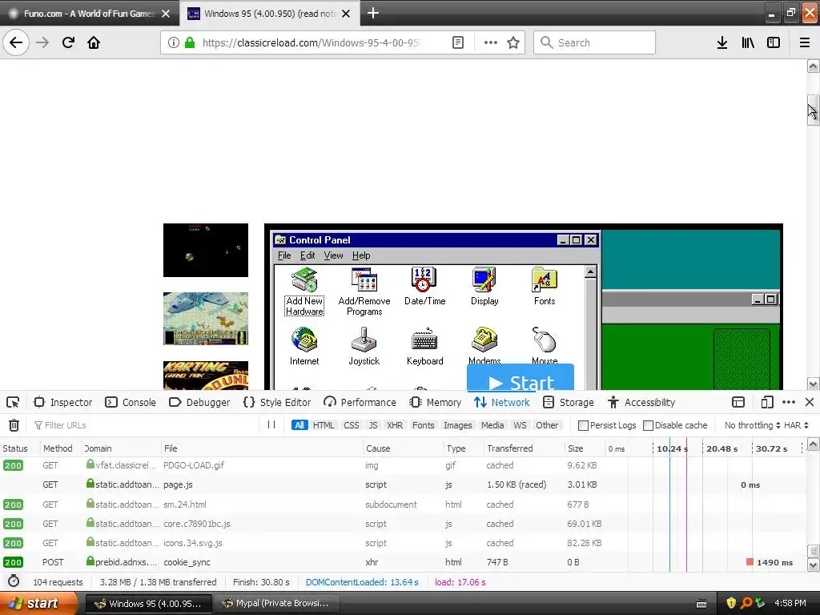
Task: Open a new browser tab
Action: 373,13
